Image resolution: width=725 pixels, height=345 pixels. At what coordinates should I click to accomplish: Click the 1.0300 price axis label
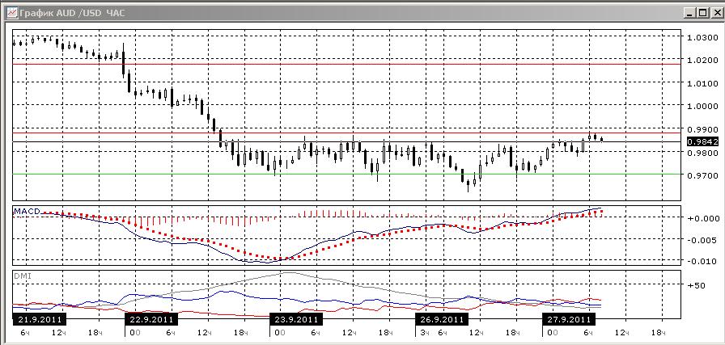(703, 37)
